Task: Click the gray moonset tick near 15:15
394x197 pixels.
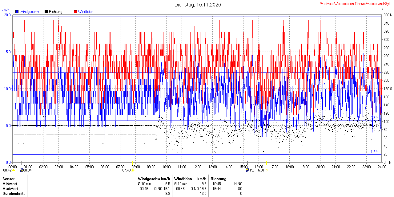Action: click(247, 163)
